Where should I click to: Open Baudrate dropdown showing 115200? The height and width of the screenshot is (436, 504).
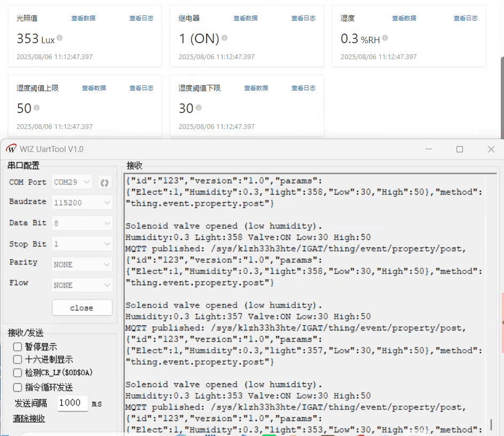(x=82, y=203)
